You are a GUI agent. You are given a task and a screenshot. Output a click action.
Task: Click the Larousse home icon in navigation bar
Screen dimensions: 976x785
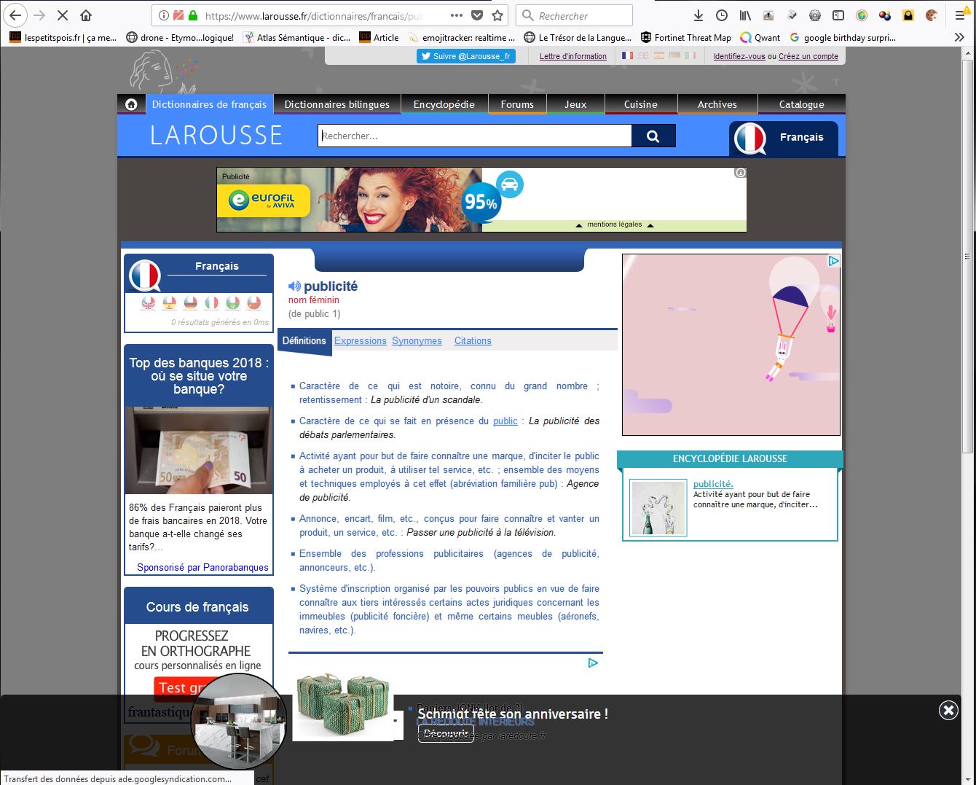(131, 104)
